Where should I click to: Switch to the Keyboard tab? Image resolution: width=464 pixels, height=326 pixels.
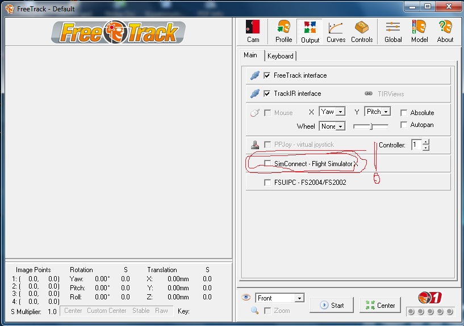(x=280, y=56)
